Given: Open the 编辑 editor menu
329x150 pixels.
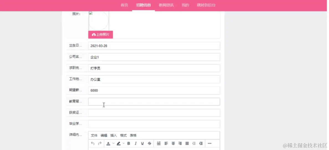Looking at the screenshot, I should pyautogui.click(x=104, y=136).
